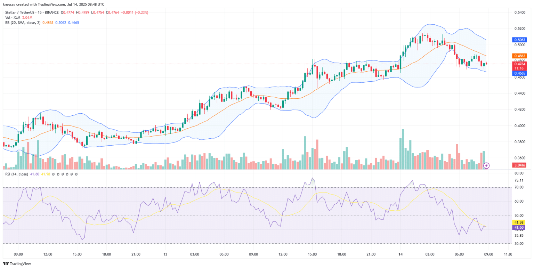Click the purple 41.60 RSI axis label
534x269 pixels.
point(519,228)
